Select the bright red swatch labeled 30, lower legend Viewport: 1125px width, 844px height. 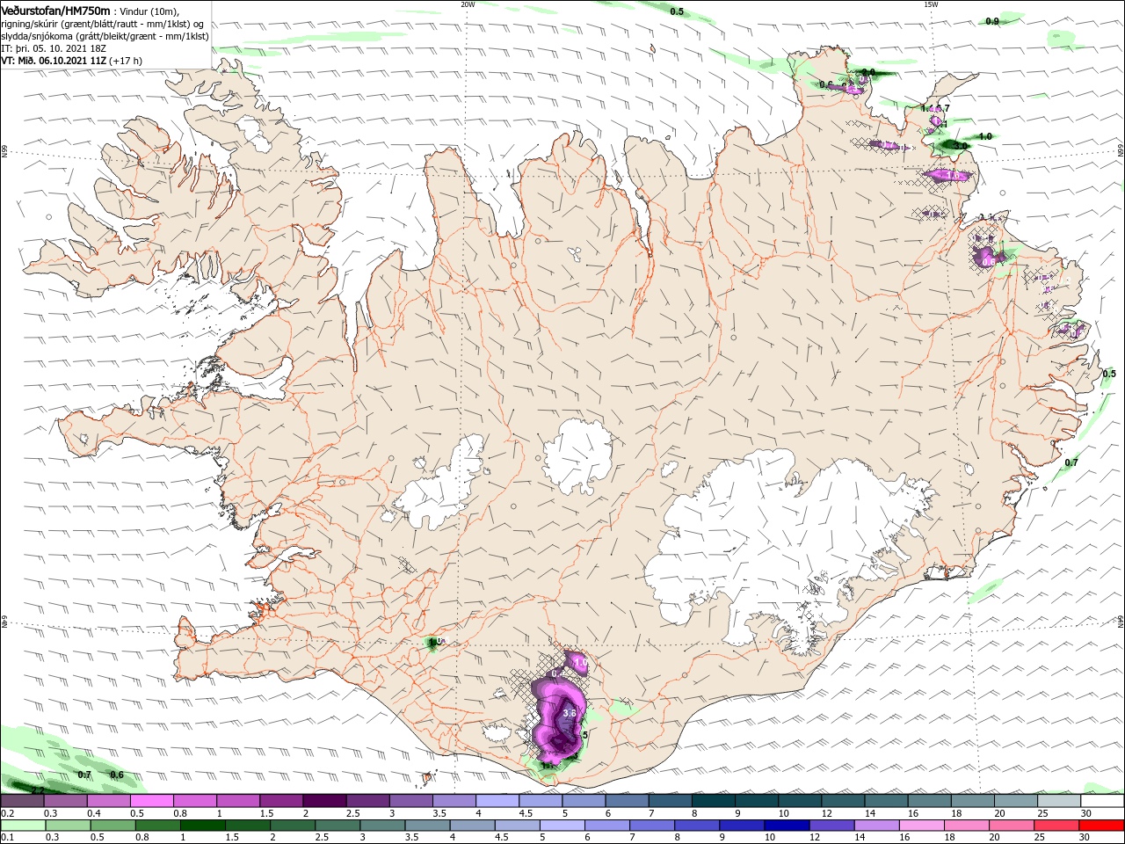1101,825
